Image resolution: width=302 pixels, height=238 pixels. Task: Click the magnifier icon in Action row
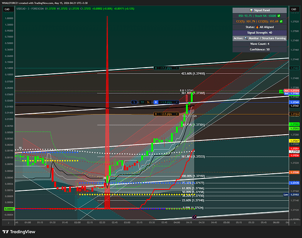pyautogui.click(x=246, y=38)
